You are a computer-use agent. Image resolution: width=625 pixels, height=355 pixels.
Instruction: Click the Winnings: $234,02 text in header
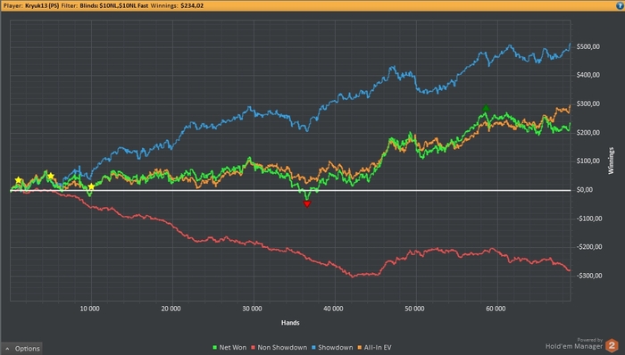click(x=177, y=5)
